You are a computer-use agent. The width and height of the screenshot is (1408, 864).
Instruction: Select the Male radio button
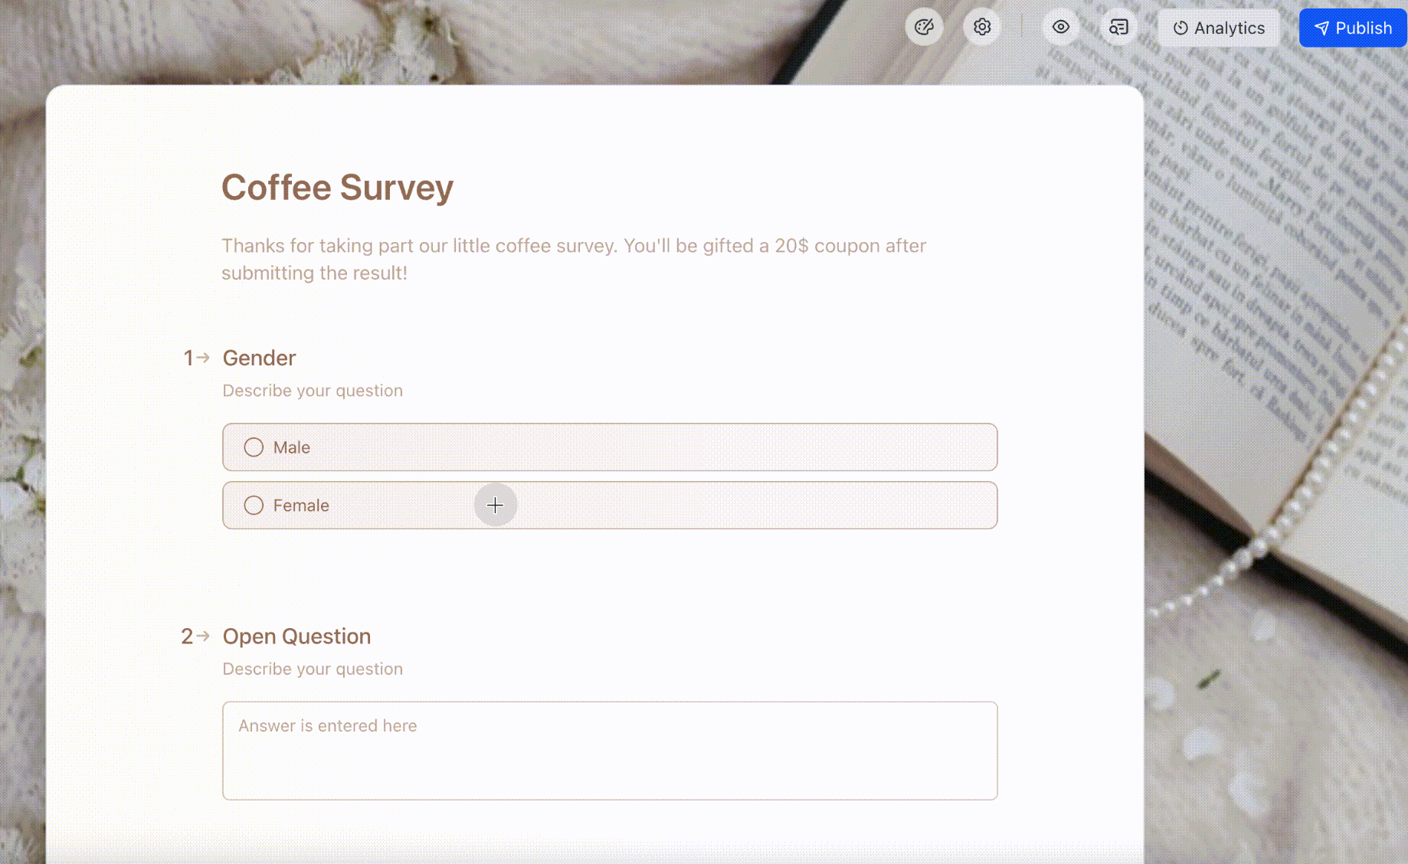tap(254, 447)
